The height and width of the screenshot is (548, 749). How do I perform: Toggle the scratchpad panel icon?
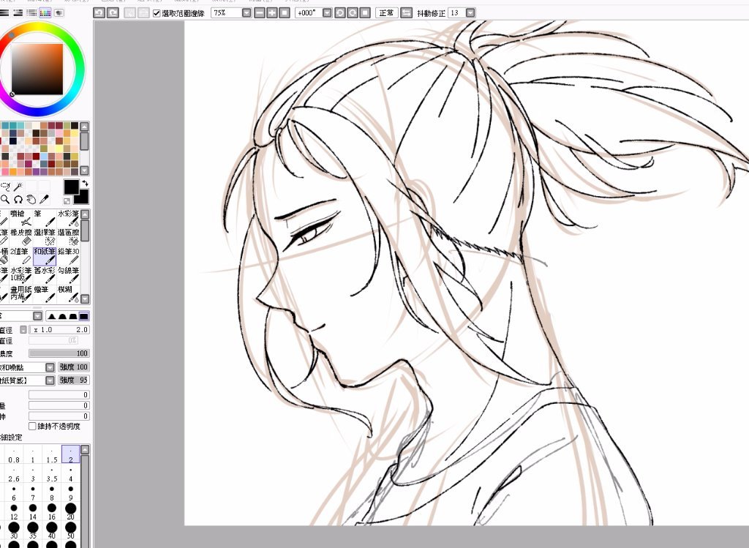59,13
